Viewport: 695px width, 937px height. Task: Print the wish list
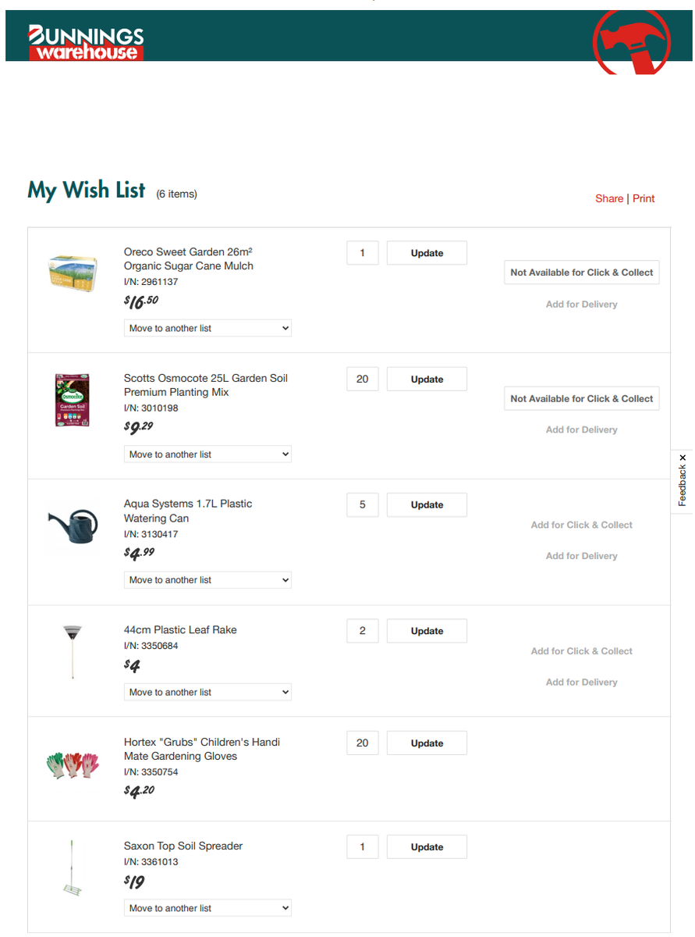click(x=644, y=198)
